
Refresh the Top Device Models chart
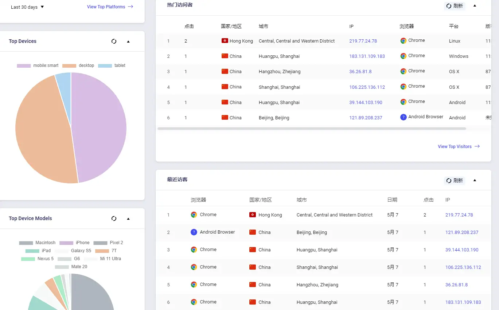click(114, 219)
